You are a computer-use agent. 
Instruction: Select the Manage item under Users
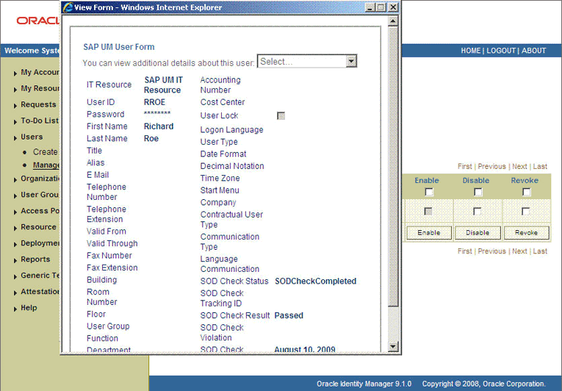tap(46, 165)
